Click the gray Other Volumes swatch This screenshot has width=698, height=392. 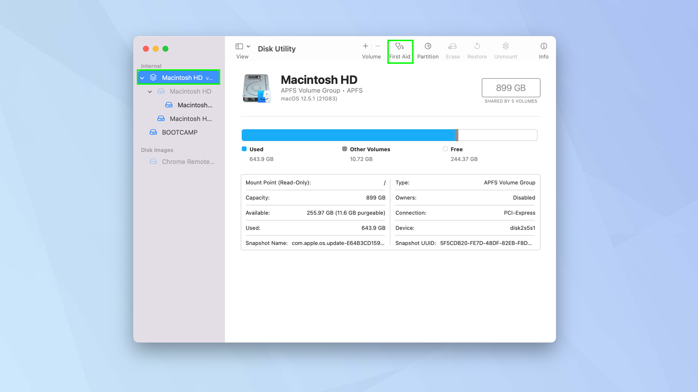(344, 149)
